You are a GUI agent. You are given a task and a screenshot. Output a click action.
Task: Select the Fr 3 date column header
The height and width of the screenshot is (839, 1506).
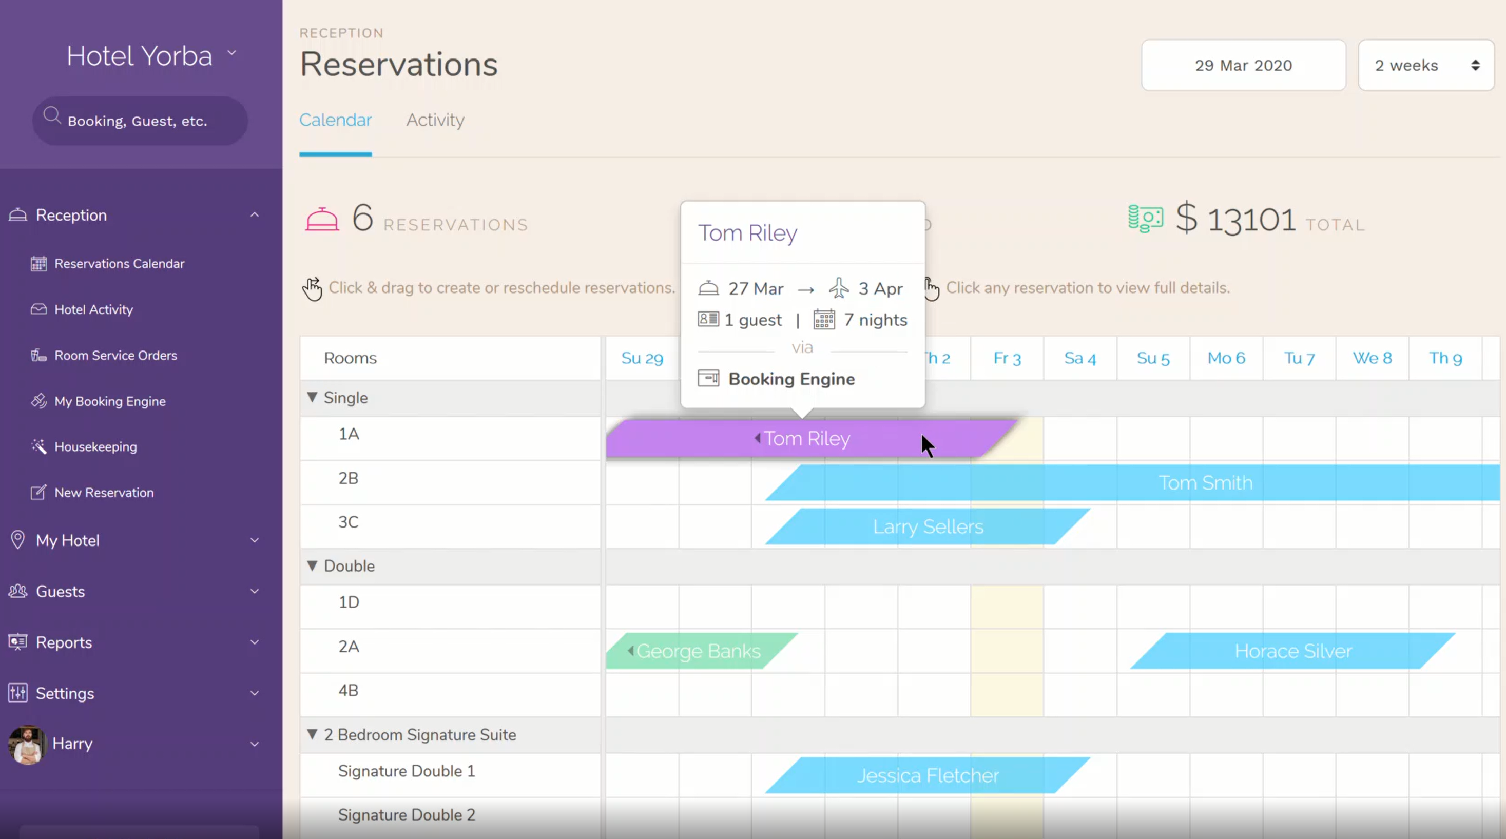[1007, 358]
